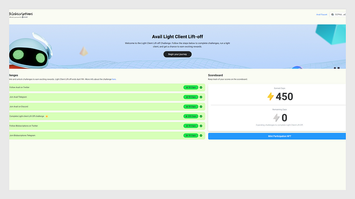
Task: Select the Join Blobscriptions Telegram challenge
Action: [107, 135]
